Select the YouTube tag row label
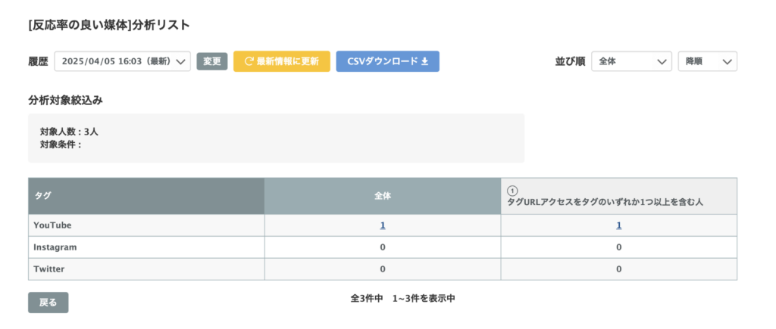The width and height of the screenshot is (776, 329). (52, 225)
